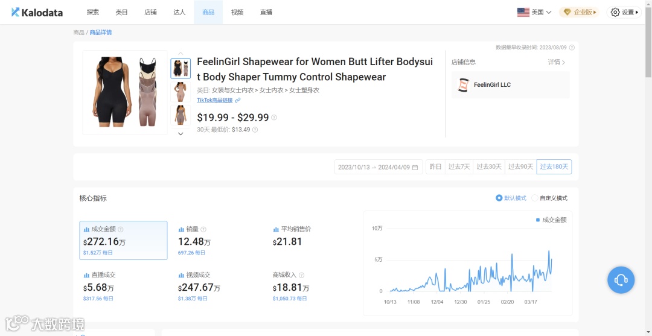Select the first product thumbnail

point(181,69)
